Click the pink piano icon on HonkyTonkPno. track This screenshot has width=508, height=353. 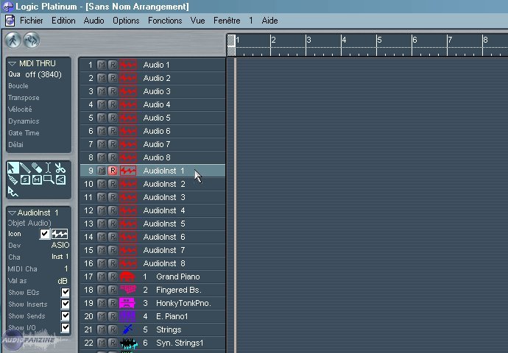click(127, 303)
